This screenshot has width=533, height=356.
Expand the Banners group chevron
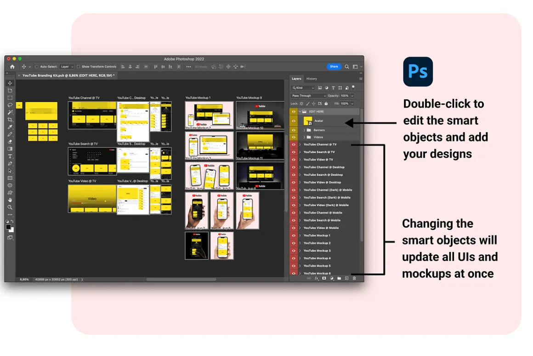pos(304,130)
